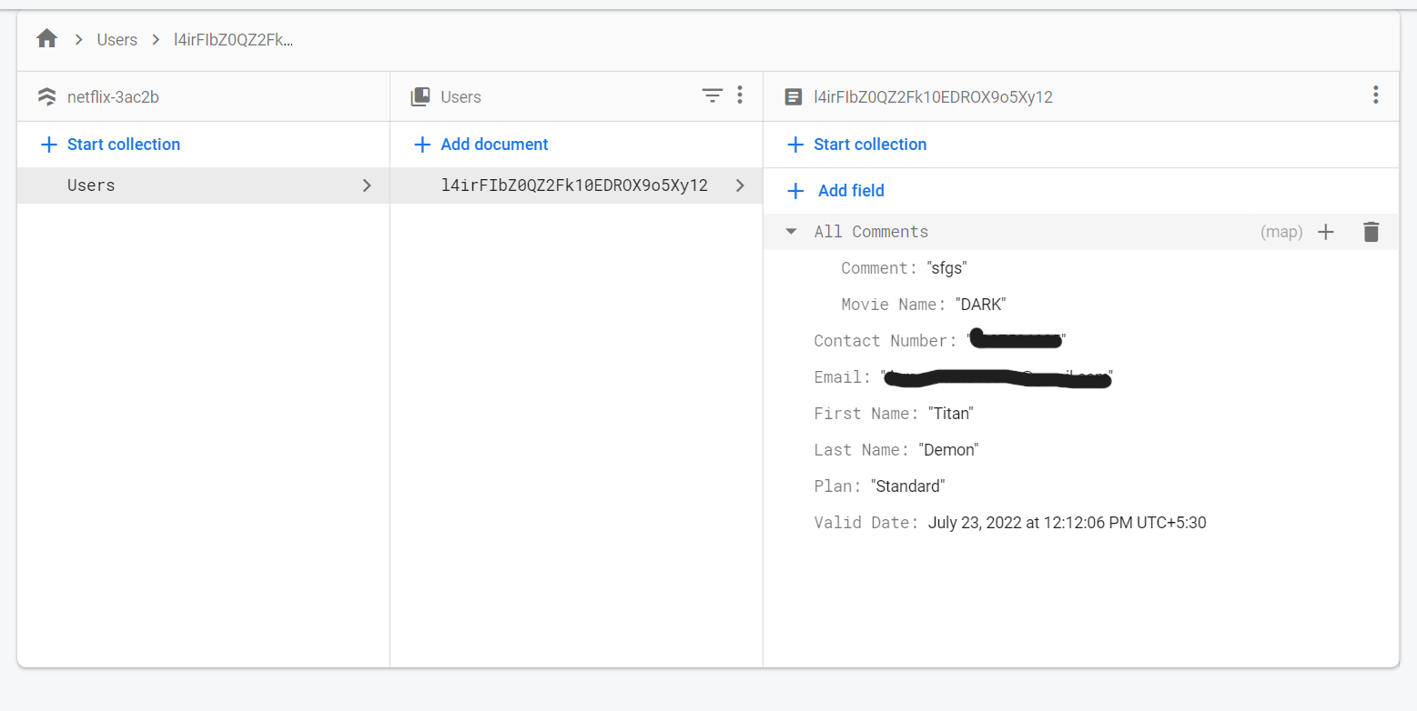This screenshot has height=711, width=1417.
Task: Click the document ID panel title text
Action: point(934,96)
